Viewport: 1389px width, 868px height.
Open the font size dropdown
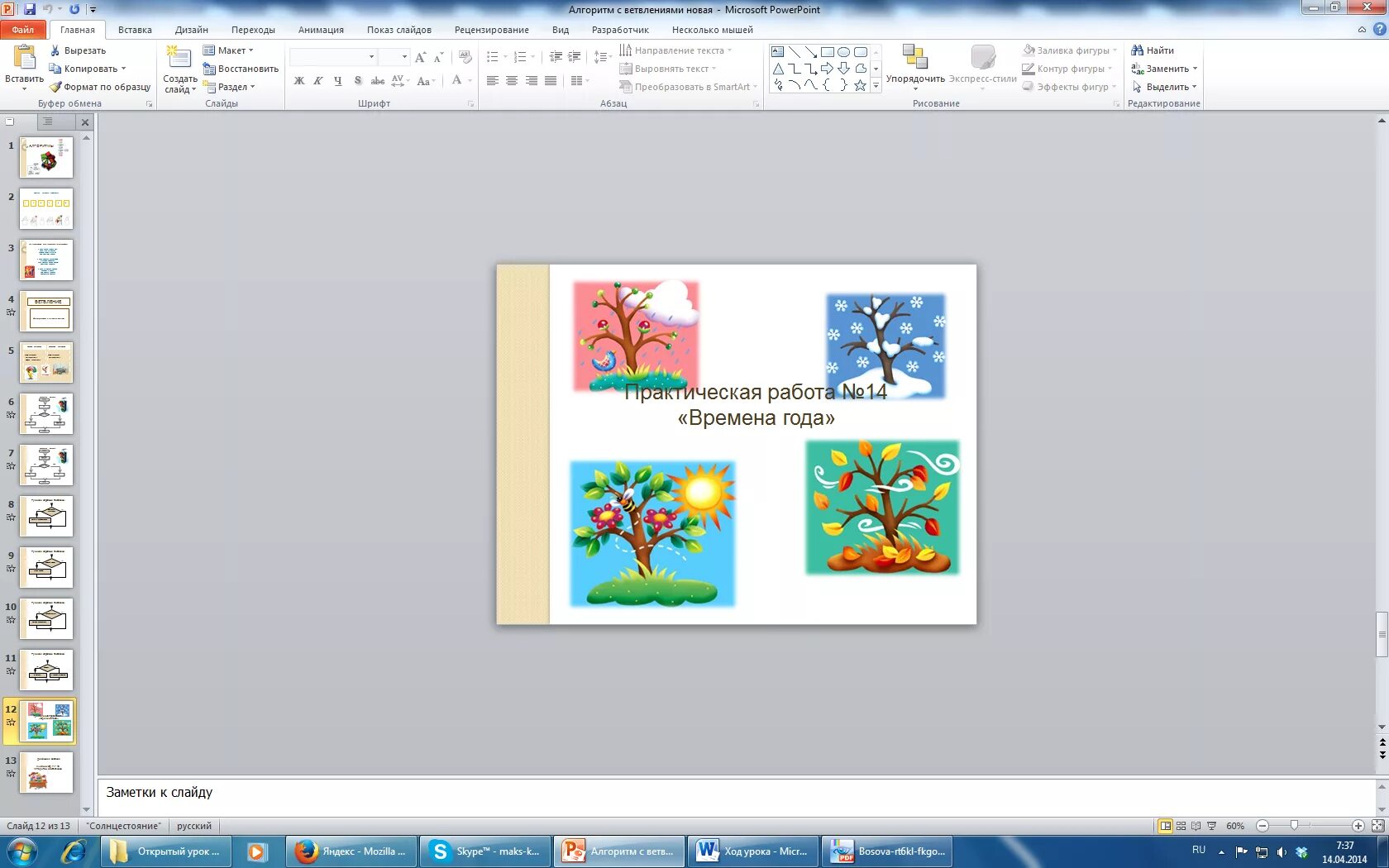pyautogui.click(x=404, y=57)
